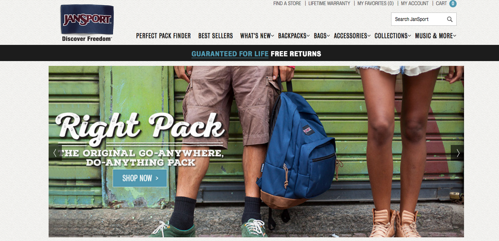Open the cart count badge

coord(453,4)
